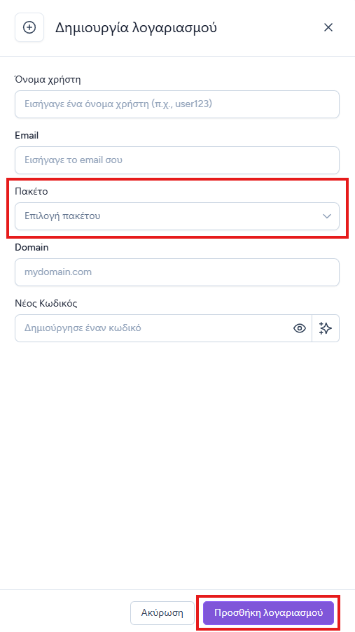Open the Επιλογή πακέτου dropdown
This screenshot has width=355, height=632.
[177, 216]
